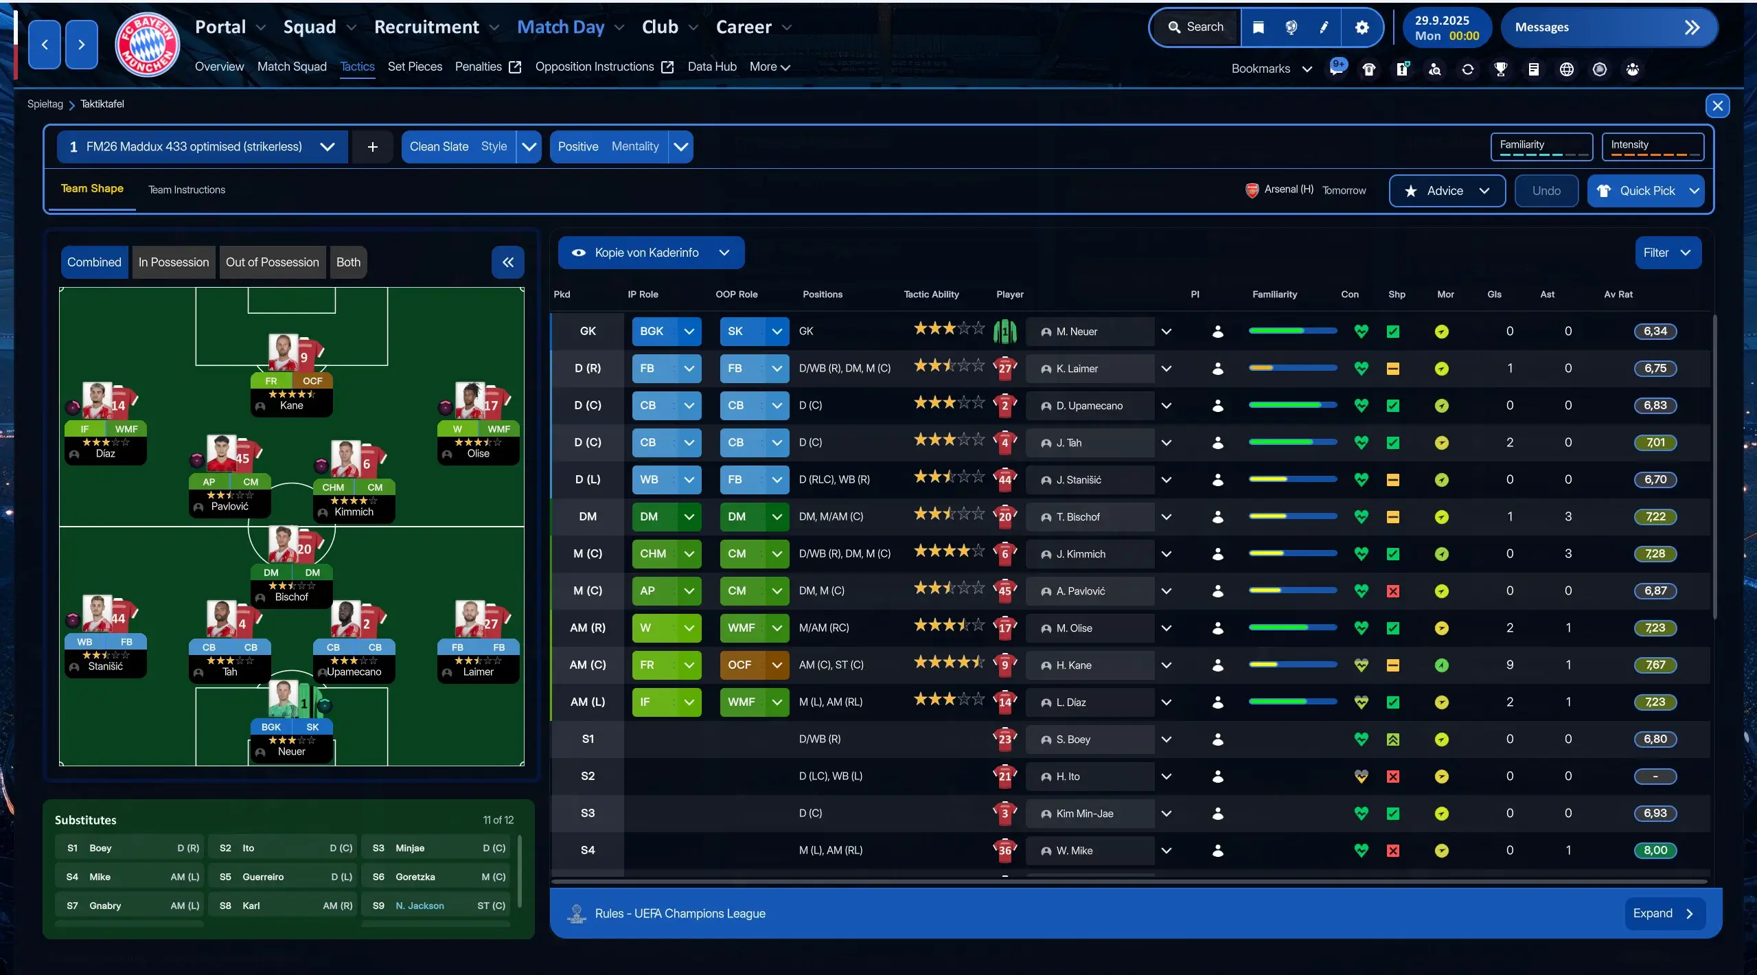Open the scouting magnifier bookmark icon

(1434, 69)
